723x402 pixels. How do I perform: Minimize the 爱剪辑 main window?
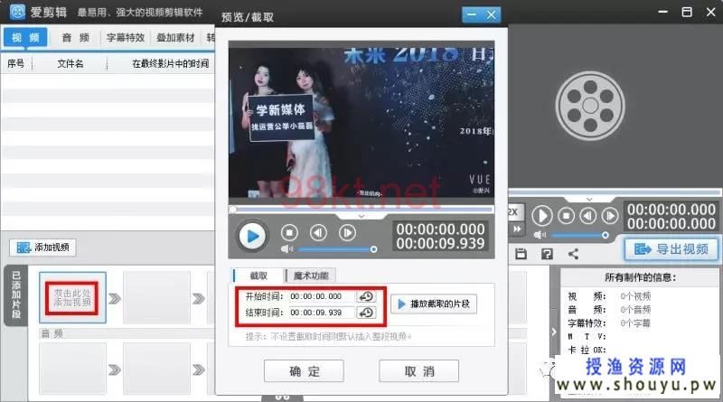pos(662,12)
